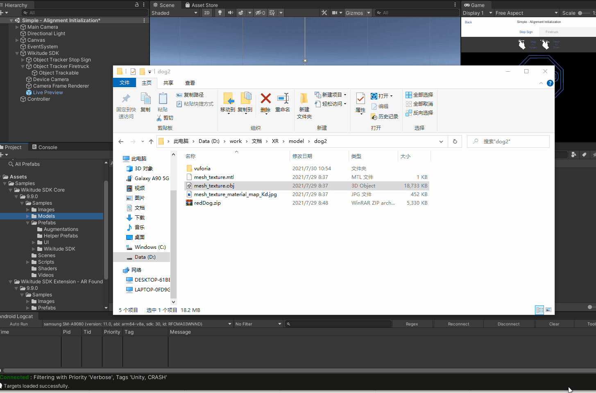This screenshot has width=596, height=393.
Task: Click refresh button beside address bar
Action: click(455, 141)
